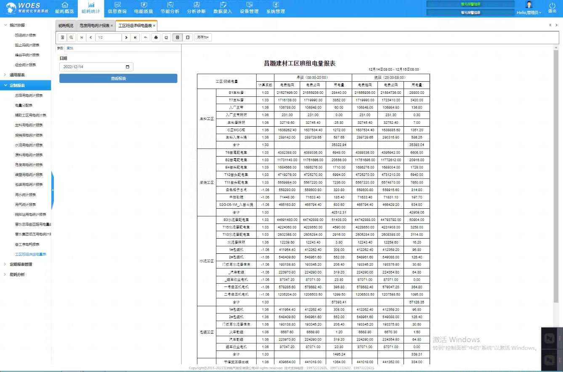Click the print report icon in toolbar
Screen dimensions: 563x372
(157, 37)
